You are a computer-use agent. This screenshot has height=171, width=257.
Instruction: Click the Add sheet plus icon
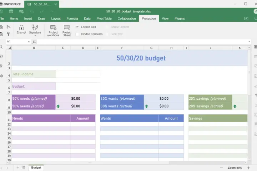(x=18, y=168)
